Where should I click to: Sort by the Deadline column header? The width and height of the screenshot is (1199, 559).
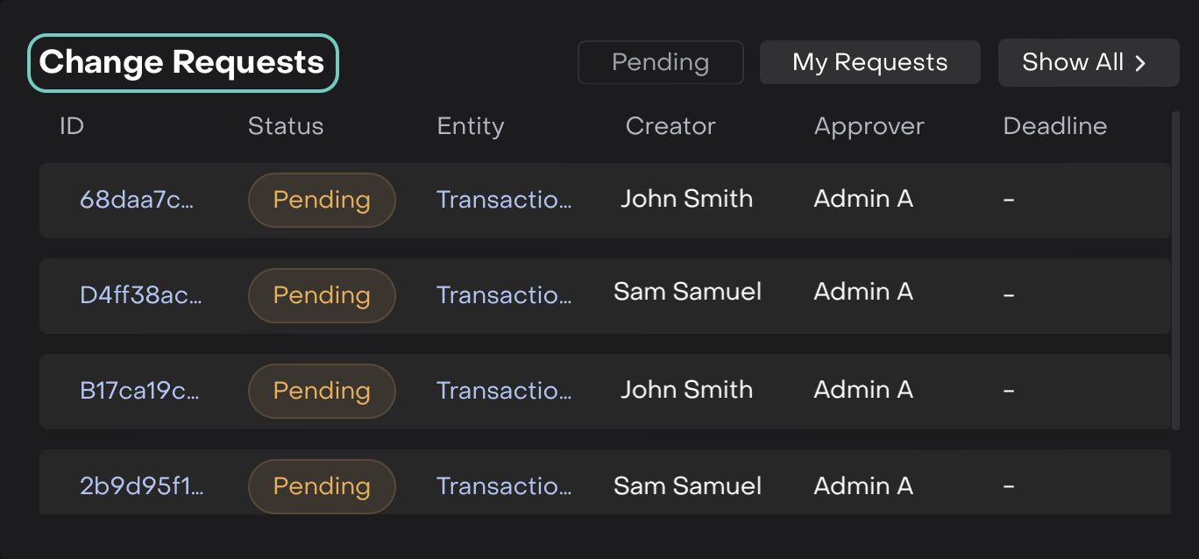tap(1054, 126)
